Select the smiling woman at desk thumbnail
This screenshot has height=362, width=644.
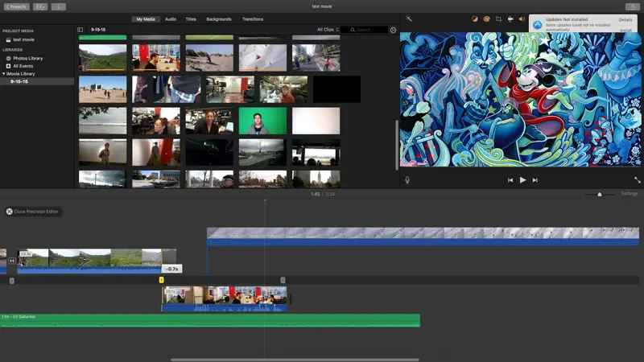coord(209,121)
